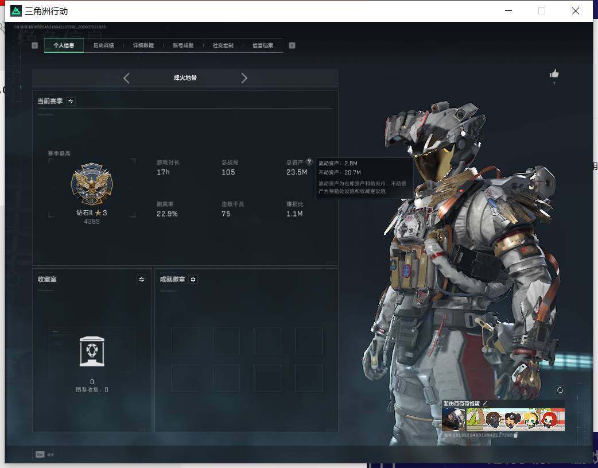Image resolution: width=598 pixels, height=468 pixels.
Task: Select the last badge slot in bottom row
Action: click(309, 378)
